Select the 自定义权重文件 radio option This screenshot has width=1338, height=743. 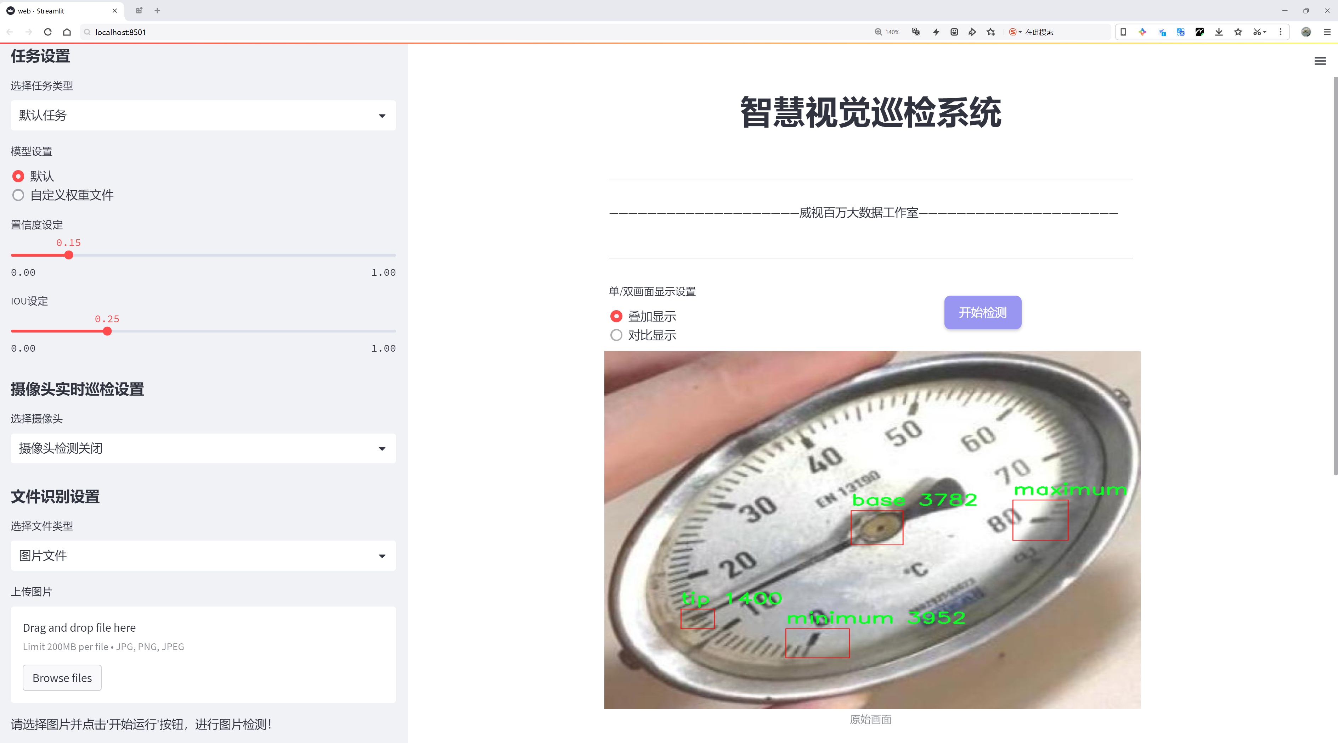click(x=18, y=195)
